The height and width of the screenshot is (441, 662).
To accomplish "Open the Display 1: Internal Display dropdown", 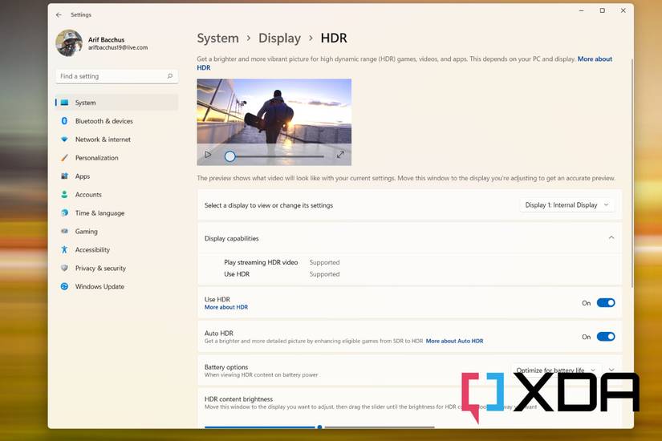I will click(567, 205).
